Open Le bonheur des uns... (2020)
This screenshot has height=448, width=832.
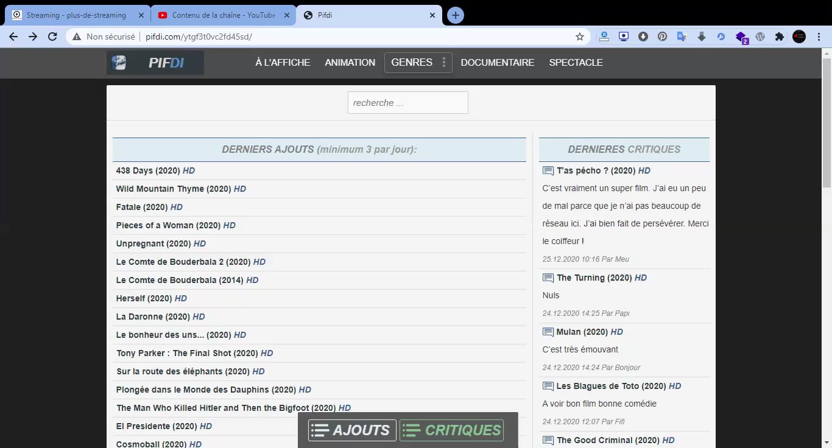pos(181,335)
